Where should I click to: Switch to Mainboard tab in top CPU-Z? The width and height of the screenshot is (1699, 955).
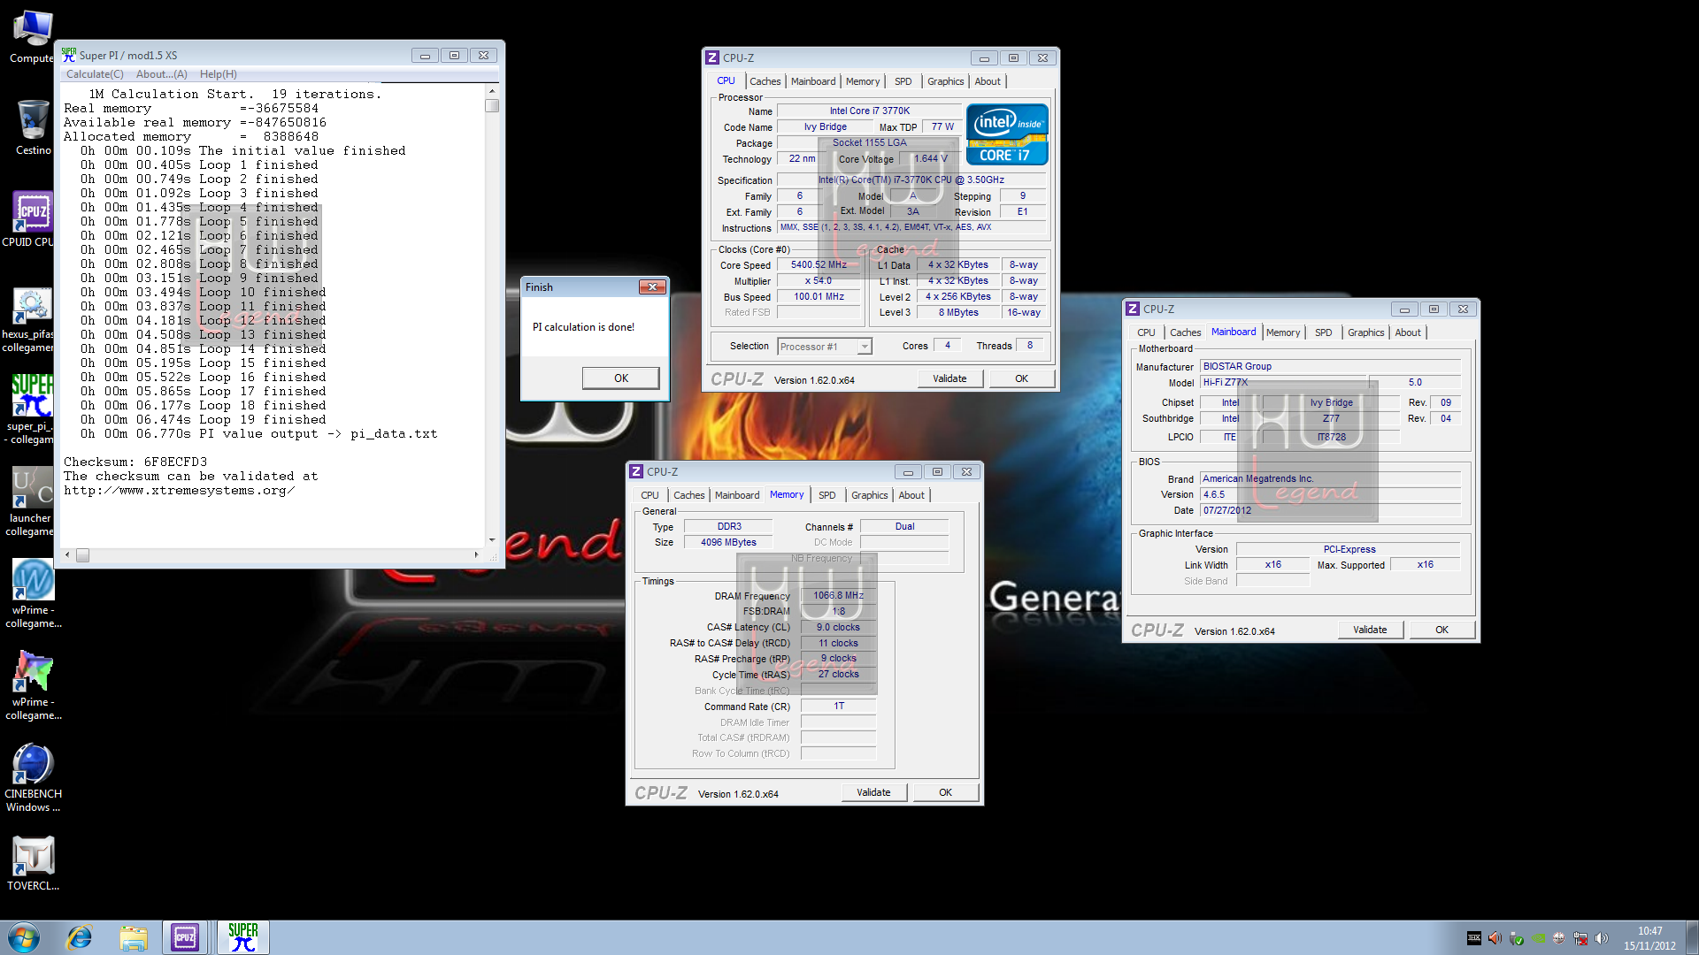pyautogui.click(x=813, y=81)
